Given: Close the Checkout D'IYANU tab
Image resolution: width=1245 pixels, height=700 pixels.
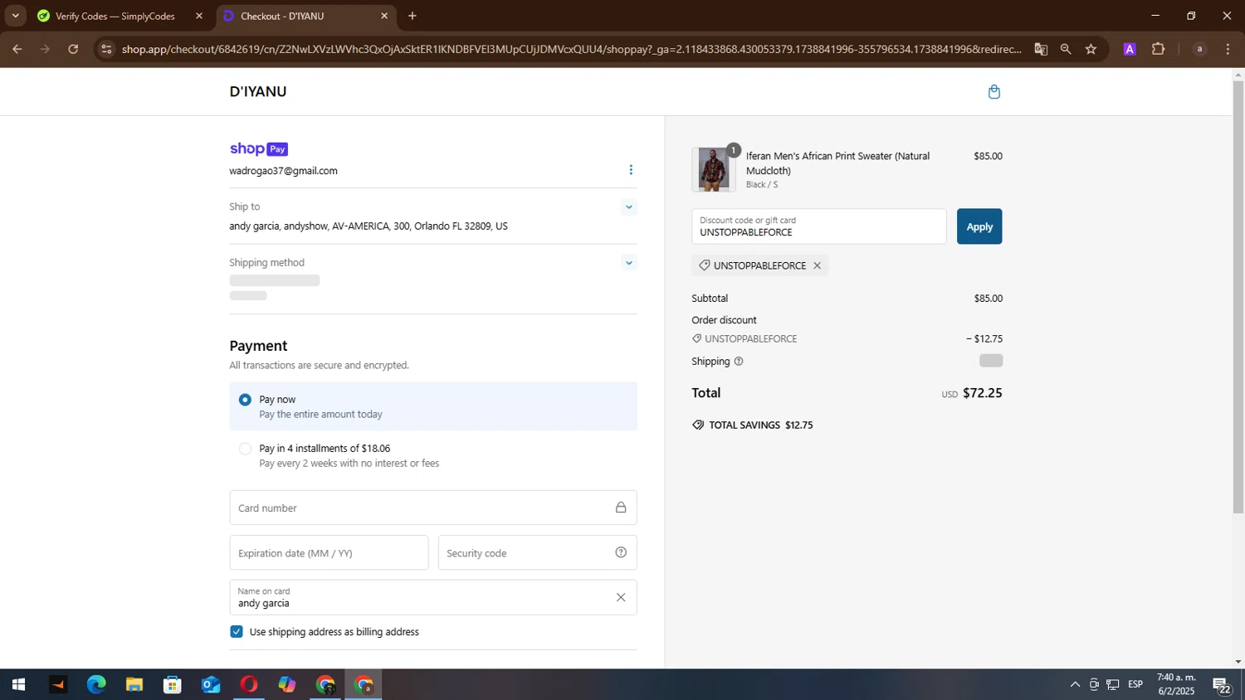Looking at the screenshot, I should [x=384, y=16].
